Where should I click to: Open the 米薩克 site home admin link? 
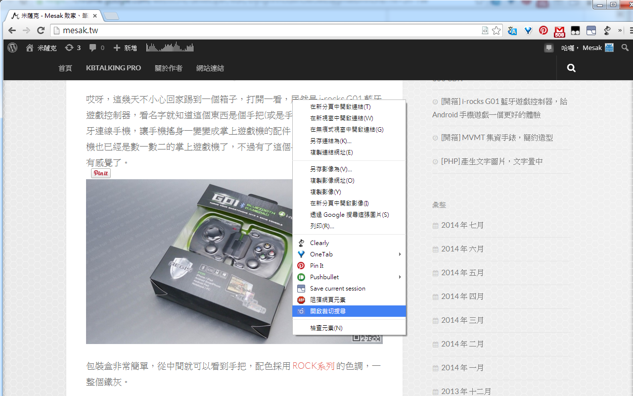[x=41, y=48]
